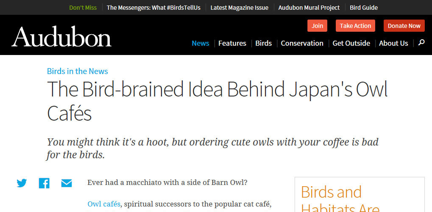Visit the Audubon Mural Project link
The width and height of the screenshot is (432, 212).
tap(309, 8)
